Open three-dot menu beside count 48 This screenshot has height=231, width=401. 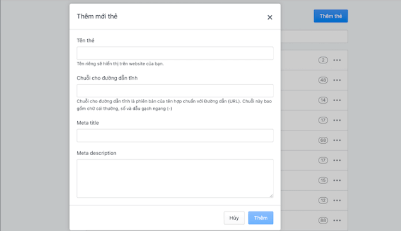(x=337, y=80)
